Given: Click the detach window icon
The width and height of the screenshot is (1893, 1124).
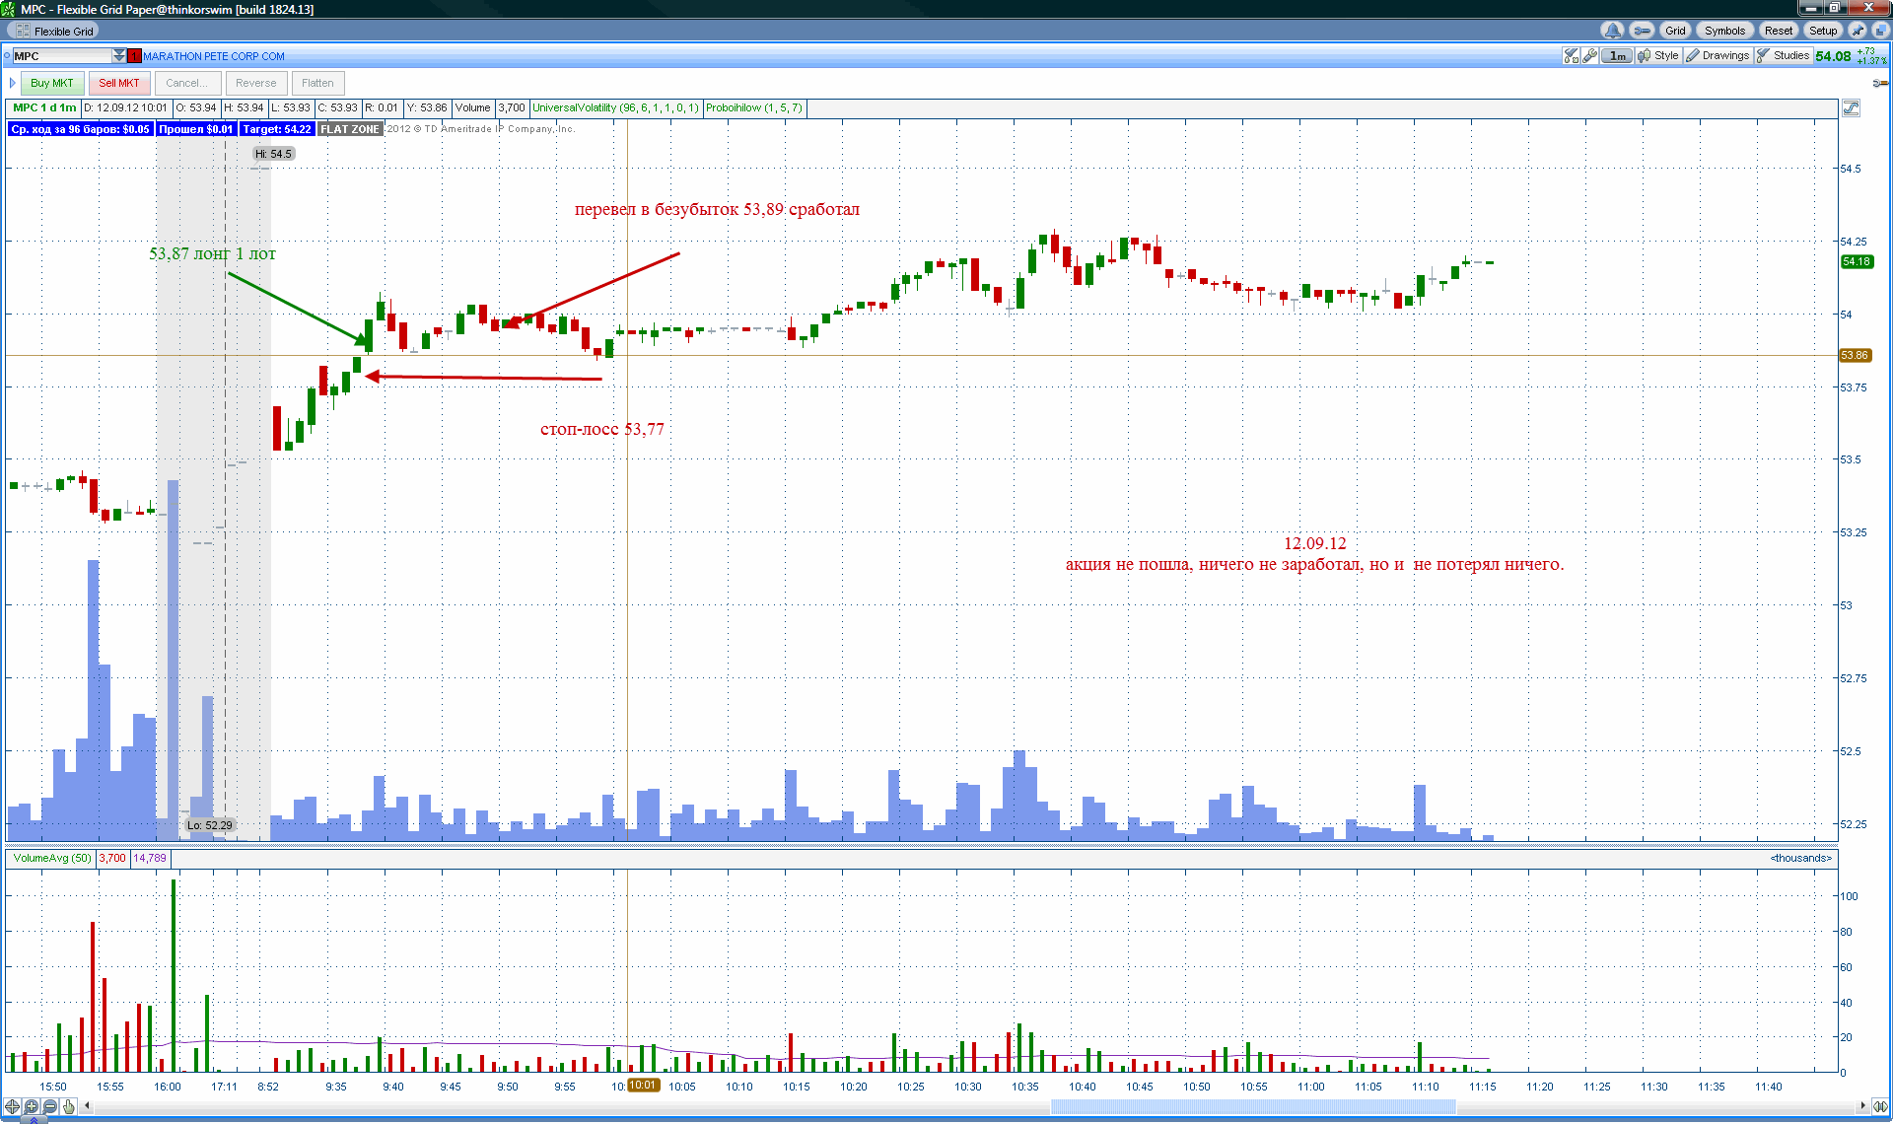Looking at the screenshot, I should pyautogui.click(x=1879, y=31).
